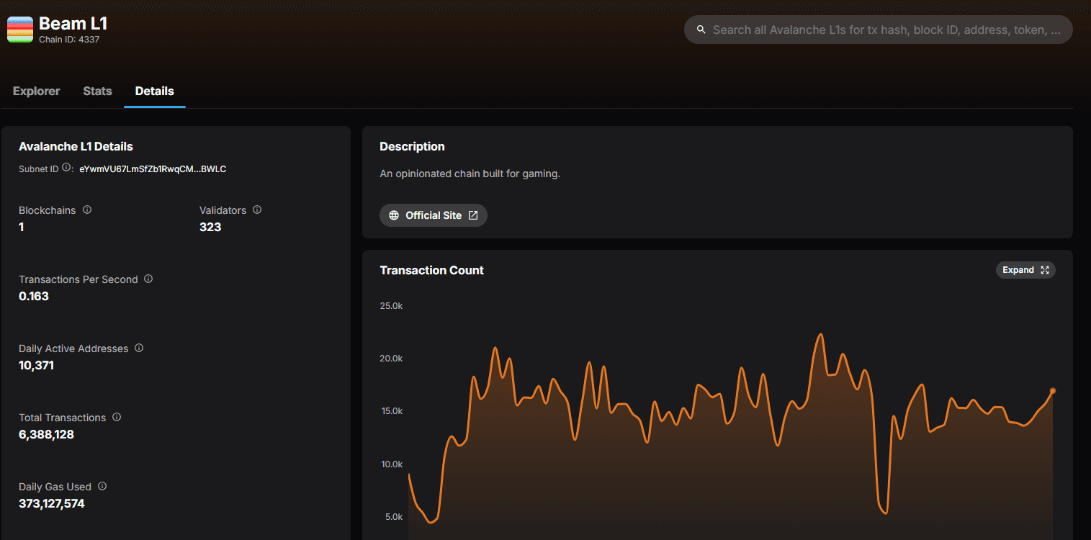Screen dimensions: 1091x540
Task: Click Total Transactions value 6,388,128
Action: click(46, 435)
